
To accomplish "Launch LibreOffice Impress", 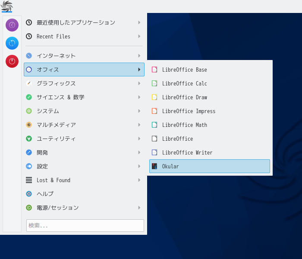I will pyautogui.click(x=210, y=111).
